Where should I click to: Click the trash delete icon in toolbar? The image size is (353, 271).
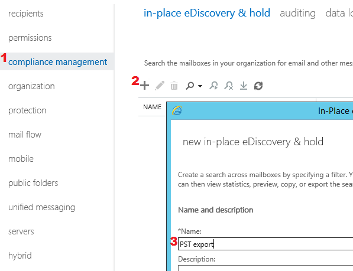(x=174, y=86)
